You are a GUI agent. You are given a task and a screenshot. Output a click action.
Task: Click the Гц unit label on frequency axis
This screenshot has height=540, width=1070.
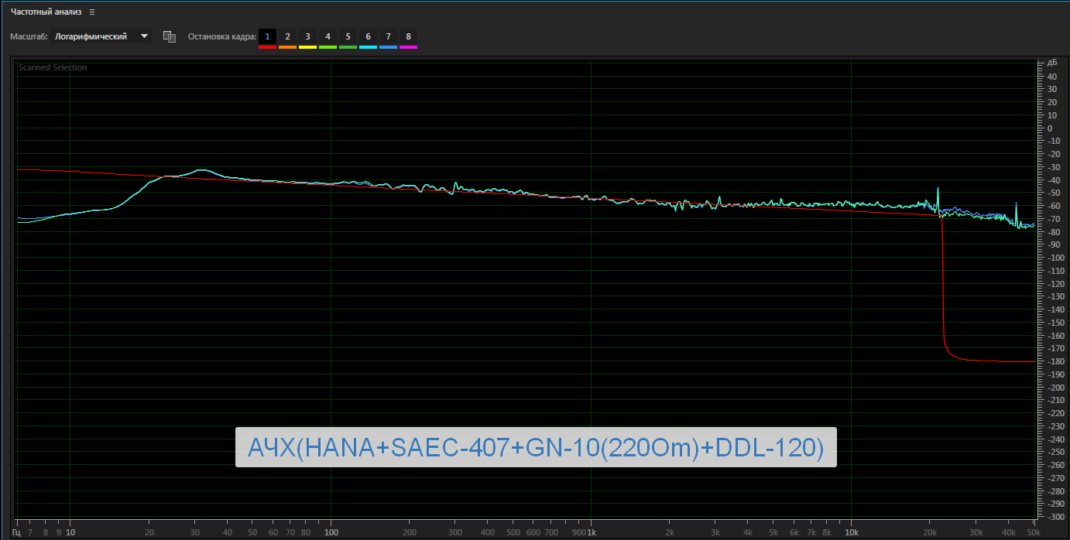[16, 532]
